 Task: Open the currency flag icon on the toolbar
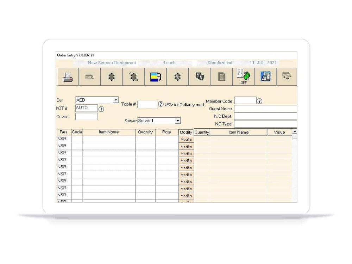pos(155,77)
